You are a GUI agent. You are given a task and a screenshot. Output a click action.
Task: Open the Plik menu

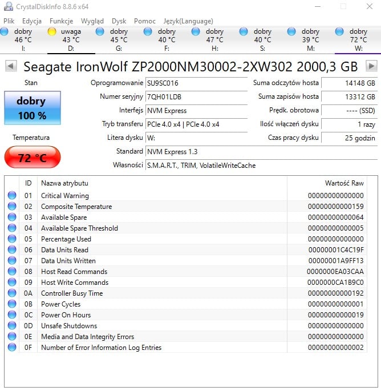tap(9, 21)
